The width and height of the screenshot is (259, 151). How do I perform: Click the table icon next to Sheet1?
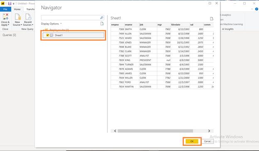pos(52,35)
